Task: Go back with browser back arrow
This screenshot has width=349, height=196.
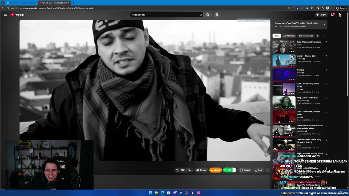Action: point(3,8)
